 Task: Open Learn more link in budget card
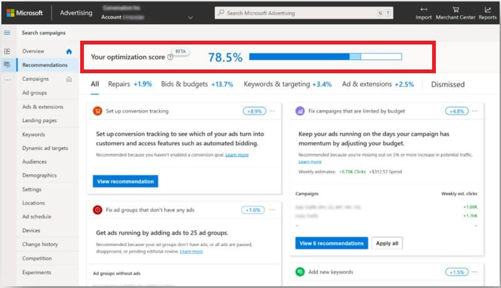(310, 162)
